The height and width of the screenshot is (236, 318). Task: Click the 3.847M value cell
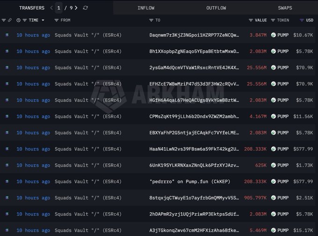tap(258, 35)
